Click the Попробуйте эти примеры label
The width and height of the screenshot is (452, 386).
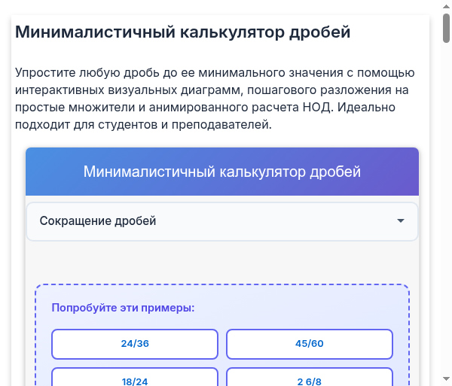point(123,308)
